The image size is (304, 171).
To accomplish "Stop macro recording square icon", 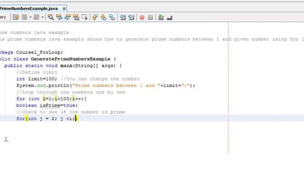I will (151, 18).
